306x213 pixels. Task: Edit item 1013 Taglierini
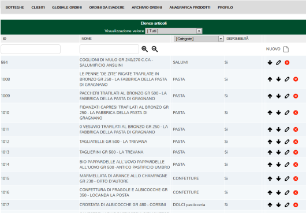click(287, 153)
